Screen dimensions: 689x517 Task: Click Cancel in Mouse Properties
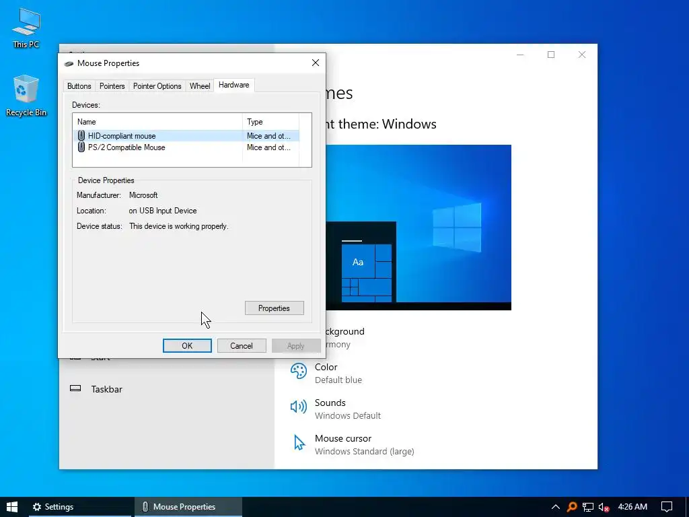(x=242, y=345)
